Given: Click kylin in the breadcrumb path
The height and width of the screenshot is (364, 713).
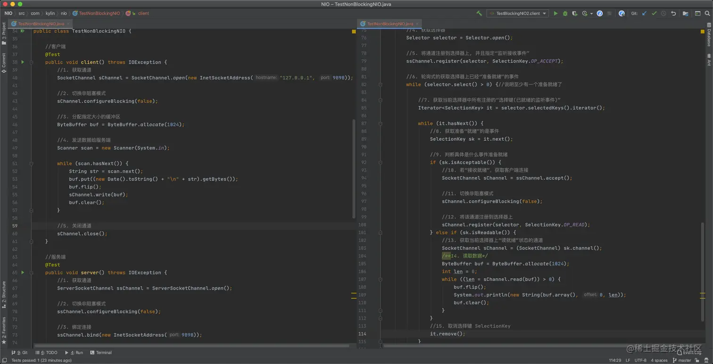Looking at the screenshot, I should tap(50, 14).
